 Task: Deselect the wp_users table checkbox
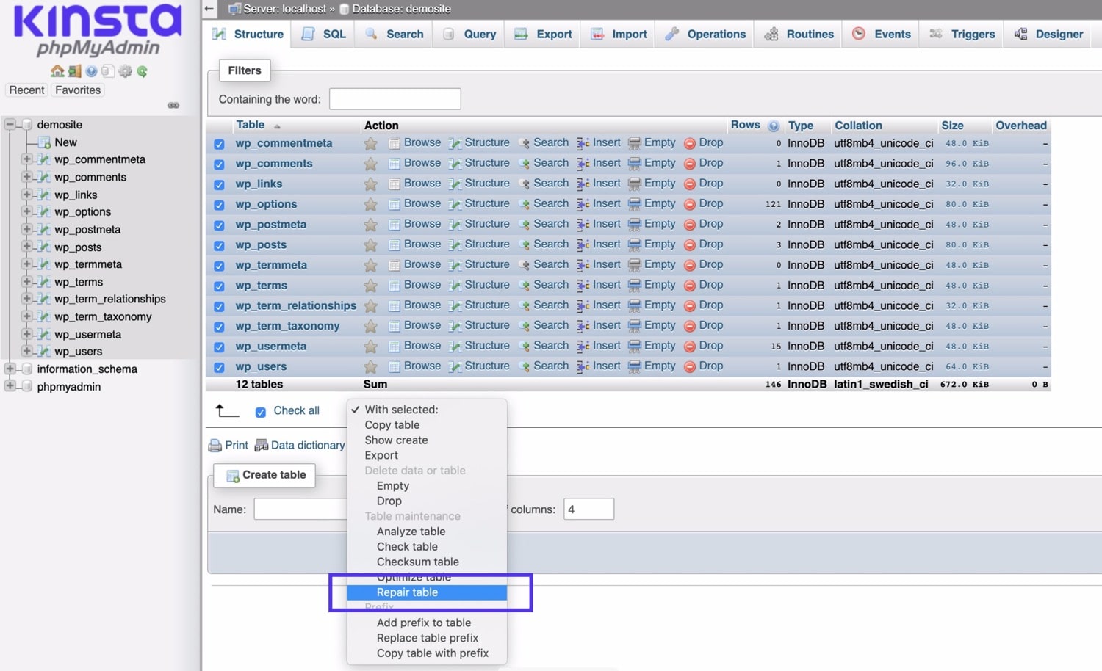pyautogui.click(x=219, y=366)
